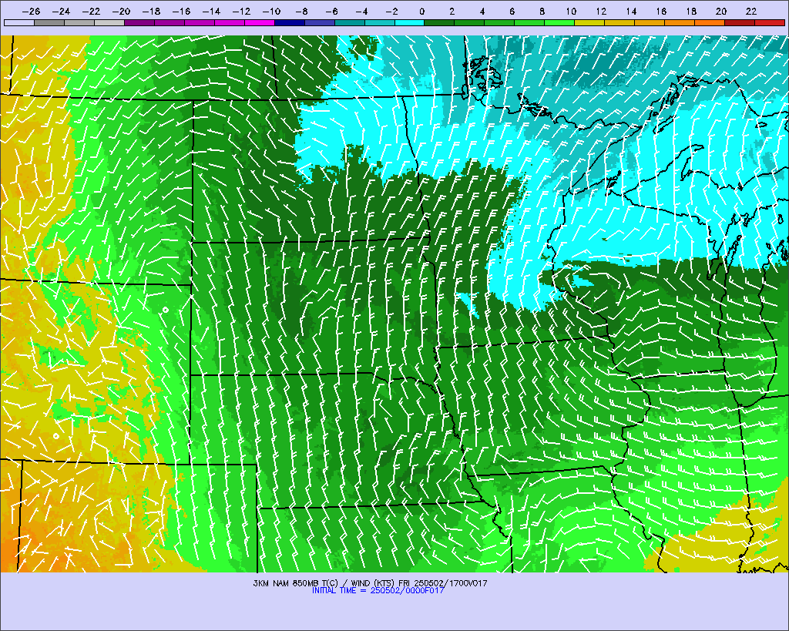The image size is (789, 631).
Task: Pick the violet swatch between -16 and -14
Action: coord(200,22)
